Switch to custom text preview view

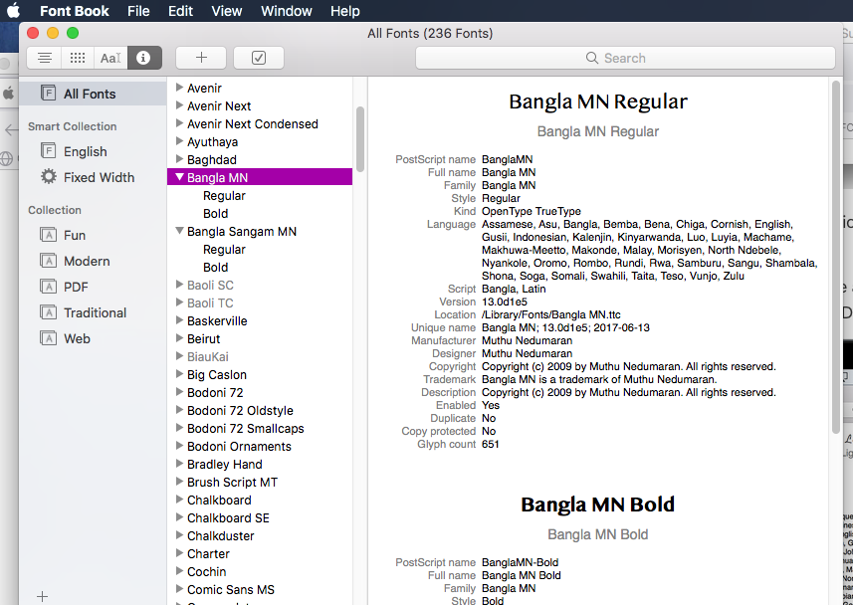(x=110, y=58)
